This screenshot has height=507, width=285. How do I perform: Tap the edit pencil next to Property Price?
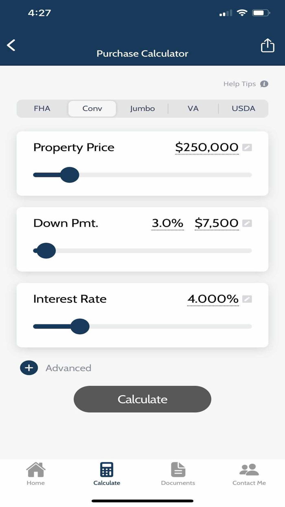[x=247, y=148]
